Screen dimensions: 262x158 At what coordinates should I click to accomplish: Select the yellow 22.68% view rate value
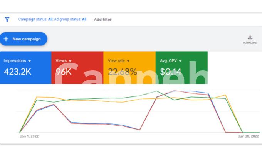122,72
